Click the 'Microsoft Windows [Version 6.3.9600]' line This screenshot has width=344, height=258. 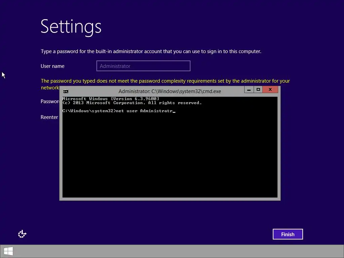(111, 99)
